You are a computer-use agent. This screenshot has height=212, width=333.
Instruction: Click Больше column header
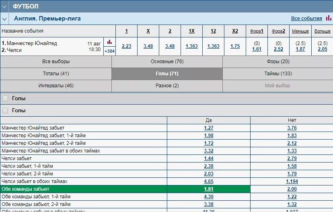tap(323, 31)
